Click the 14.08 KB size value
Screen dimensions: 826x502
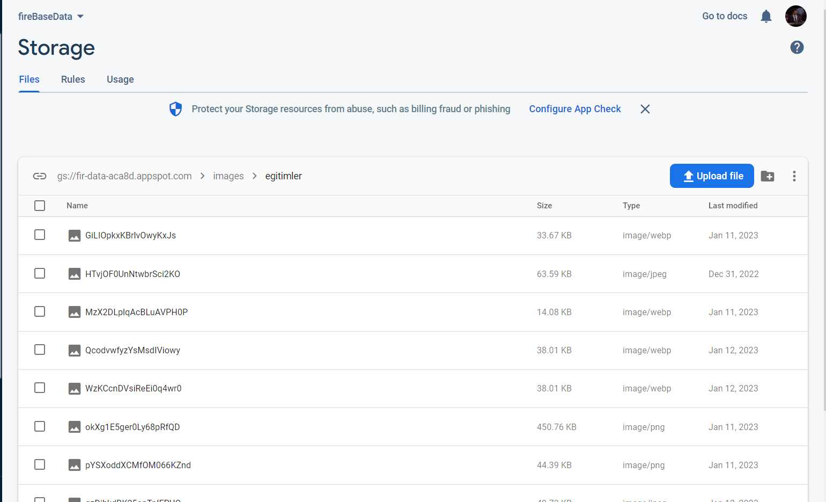pos(554,312)
